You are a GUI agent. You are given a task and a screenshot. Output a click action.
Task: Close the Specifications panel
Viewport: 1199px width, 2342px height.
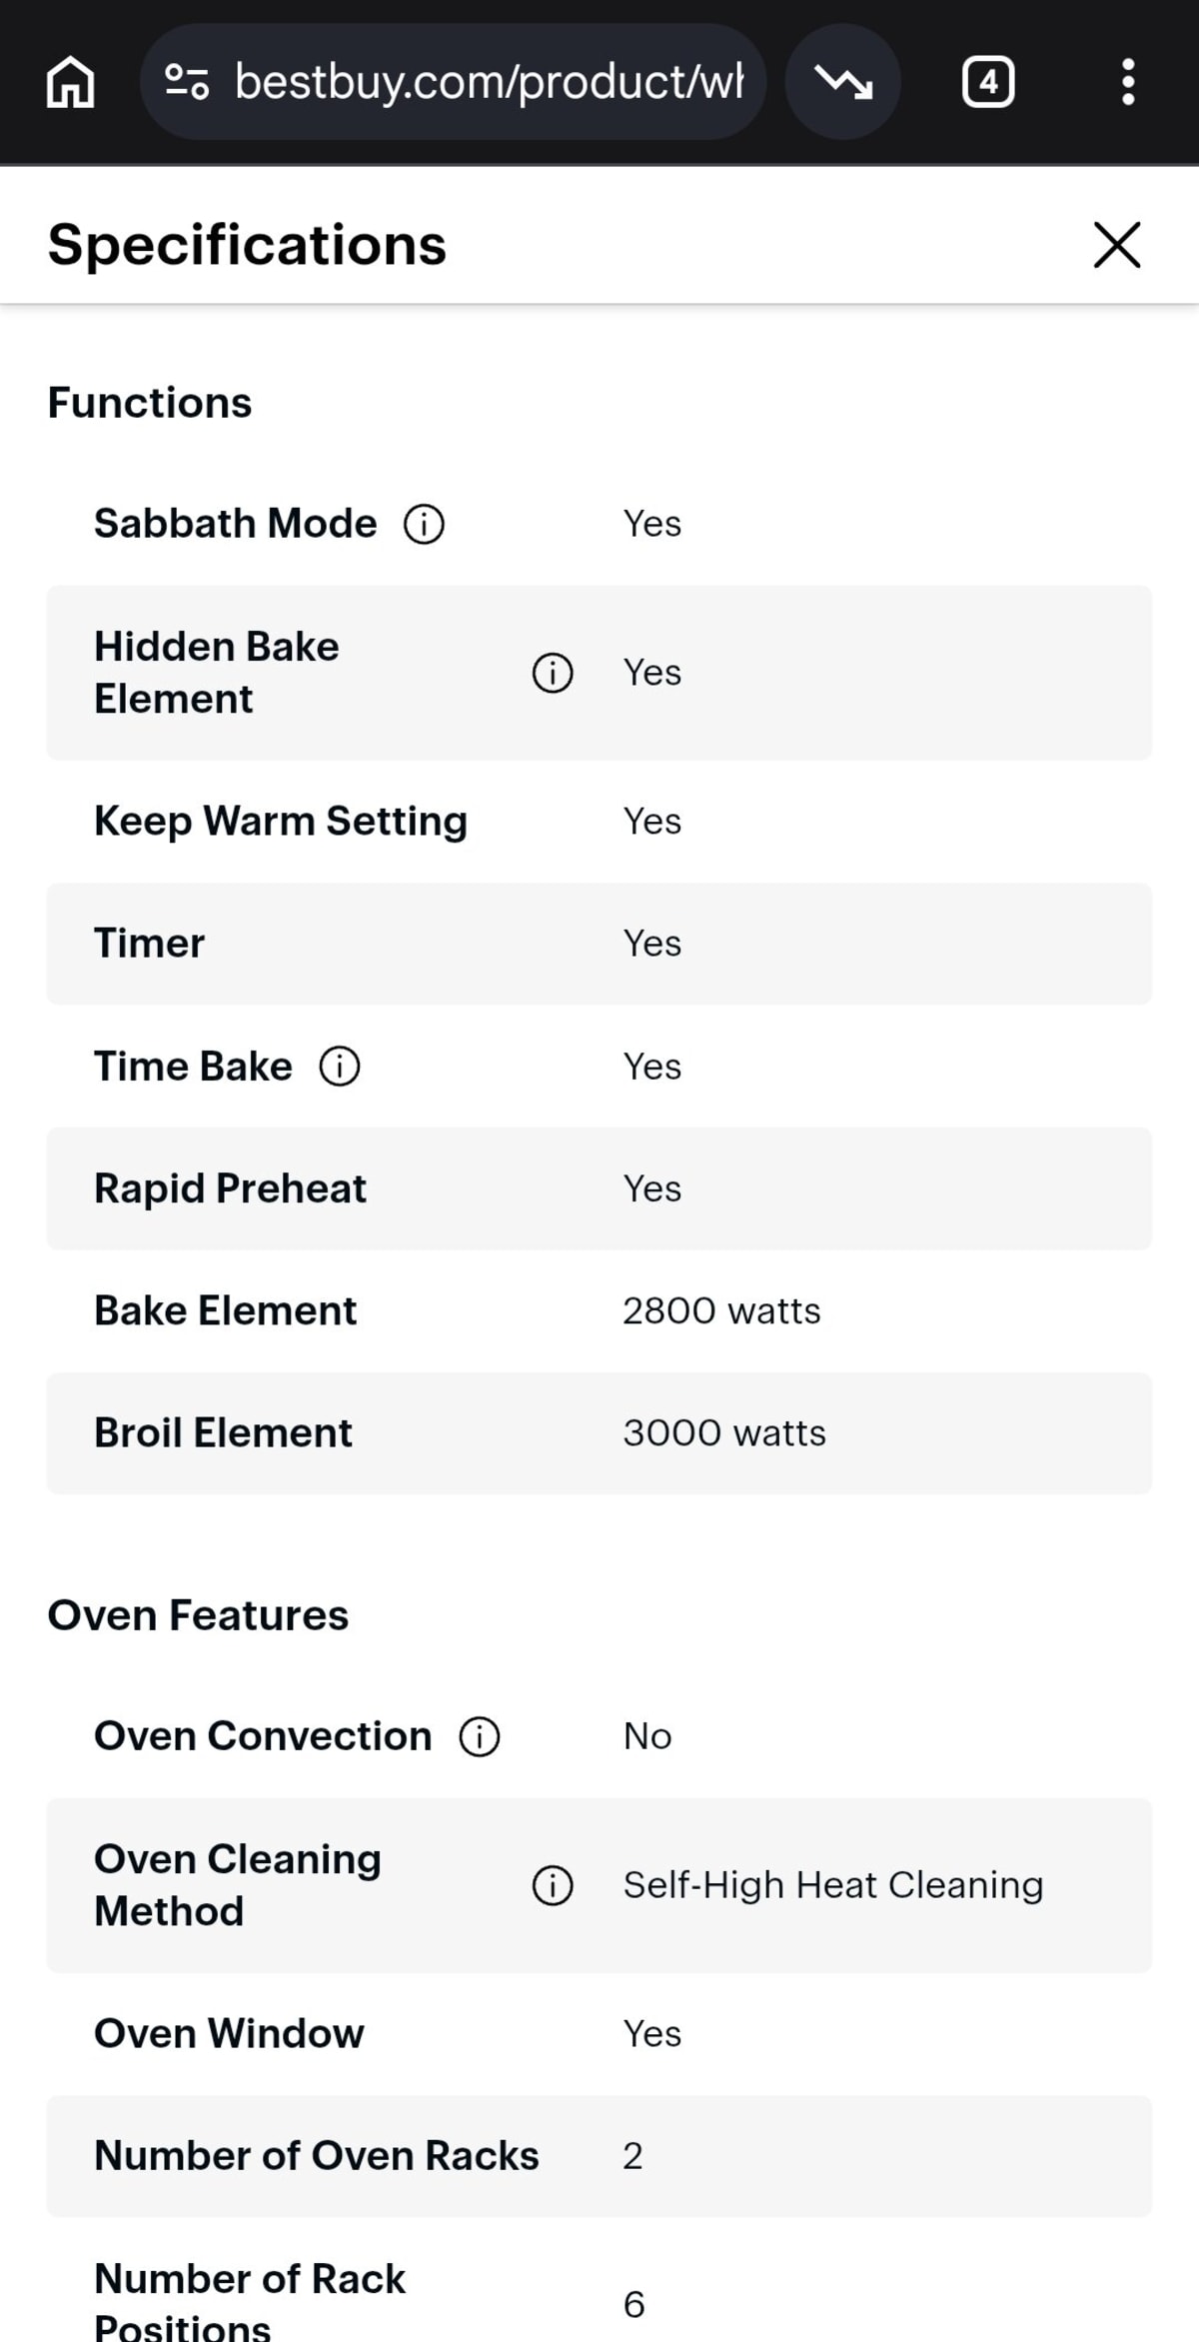point(1117,245)
